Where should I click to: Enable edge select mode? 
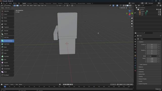(x=16, y=6)
